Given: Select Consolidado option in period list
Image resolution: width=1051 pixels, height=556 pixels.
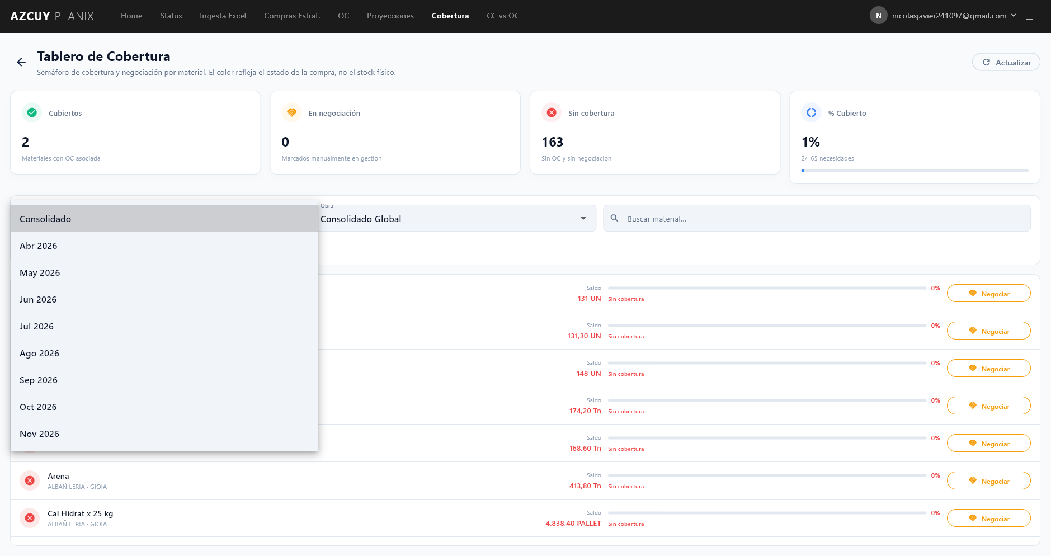Looking at the screenshot, I should pyautogui.click(x=164, y=218).
